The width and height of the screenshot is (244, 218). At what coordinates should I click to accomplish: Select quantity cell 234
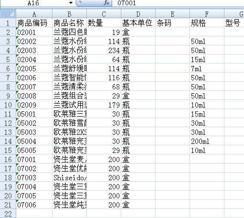[x=104, y=50]
